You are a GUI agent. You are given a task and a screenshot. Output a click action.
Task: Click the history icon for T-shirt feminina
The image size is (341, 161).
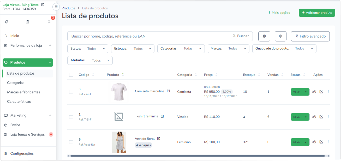coord(314,117)
